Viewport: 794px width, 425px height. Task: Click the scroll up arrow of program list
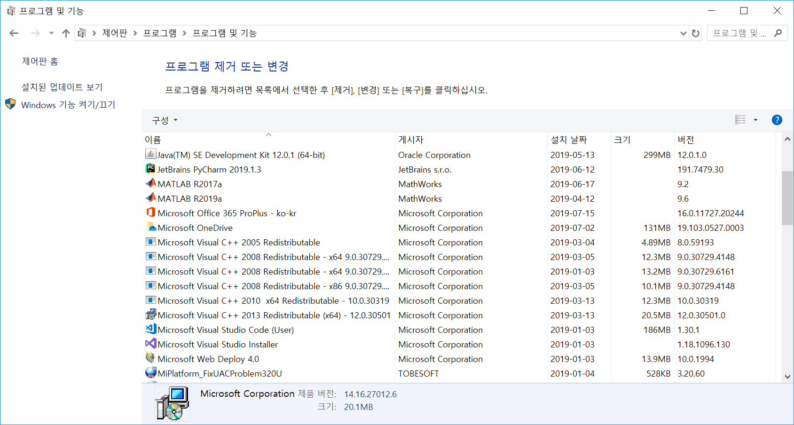[x=787, y=139]
